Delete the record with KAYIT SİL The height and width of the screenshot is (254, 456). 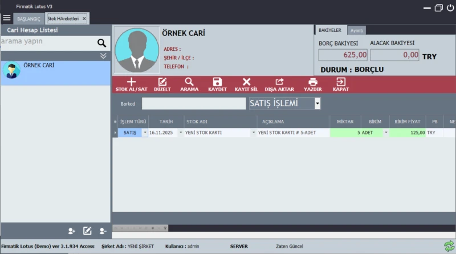(x=246, y=82)
